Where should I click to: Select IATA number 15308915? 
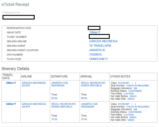(95, 55)
